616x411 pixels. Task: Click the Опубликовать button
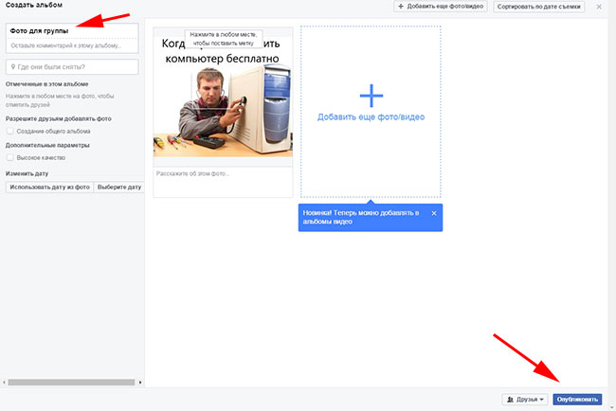[x=576, y=400]
